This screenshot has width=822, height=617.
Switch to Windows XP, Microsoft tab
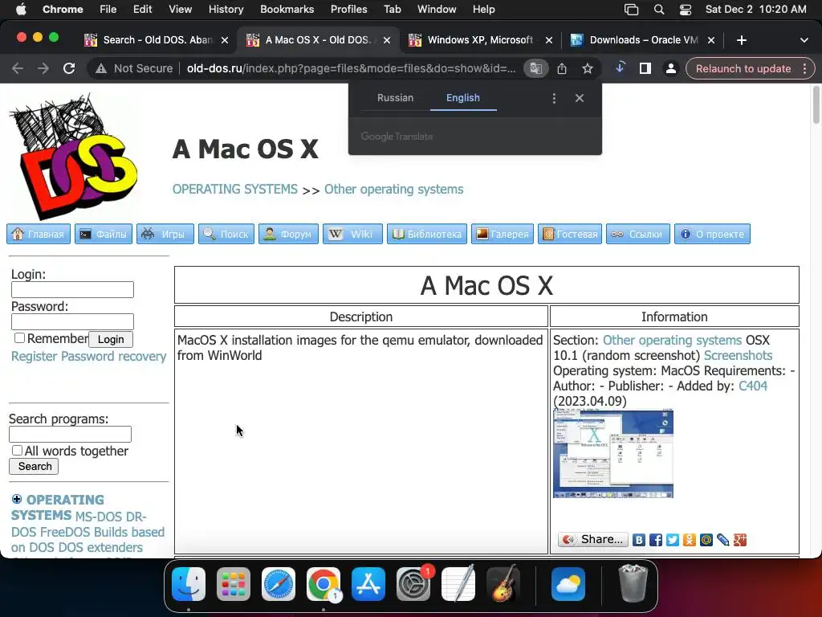click(480, 40)
